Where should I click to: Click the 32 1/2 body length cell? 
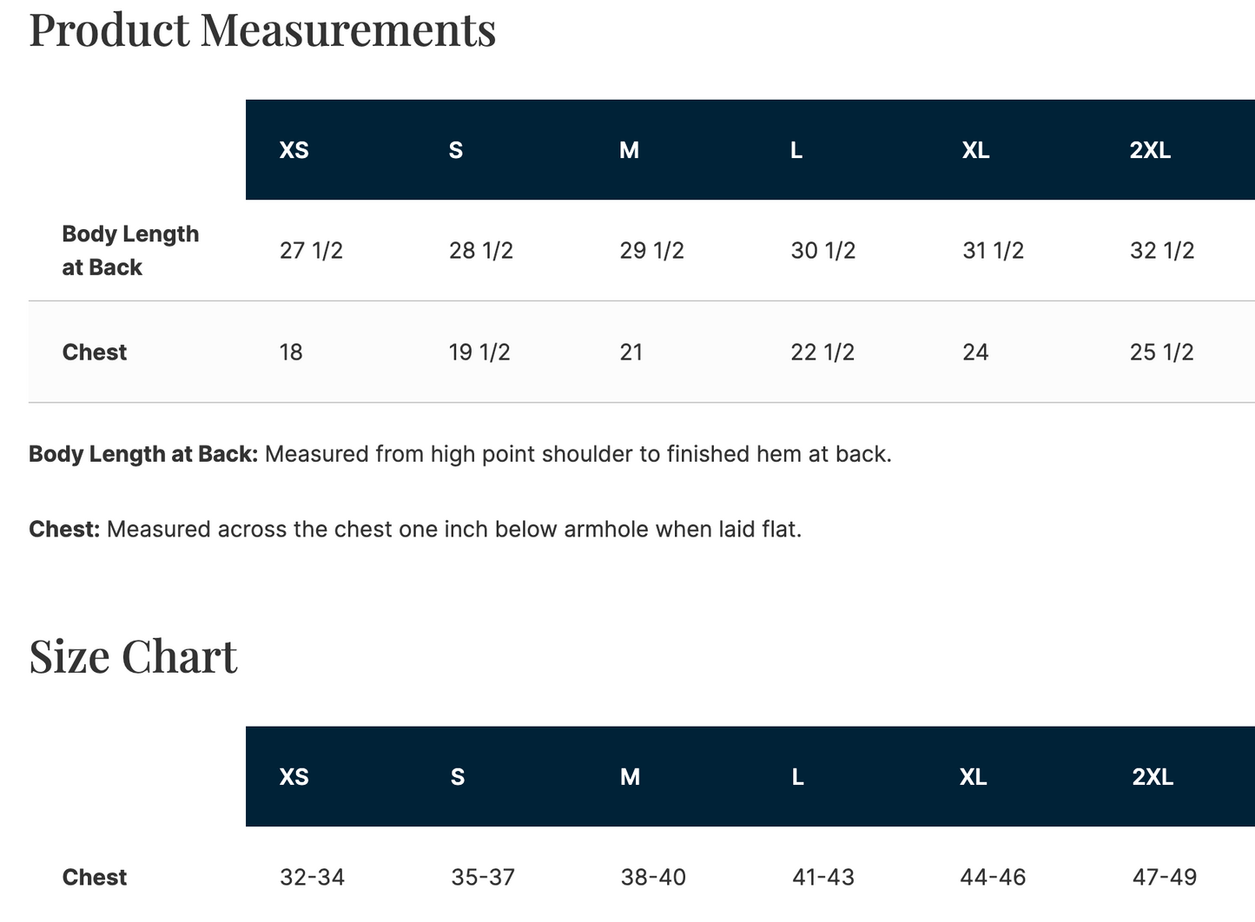tap(1162, 251)
